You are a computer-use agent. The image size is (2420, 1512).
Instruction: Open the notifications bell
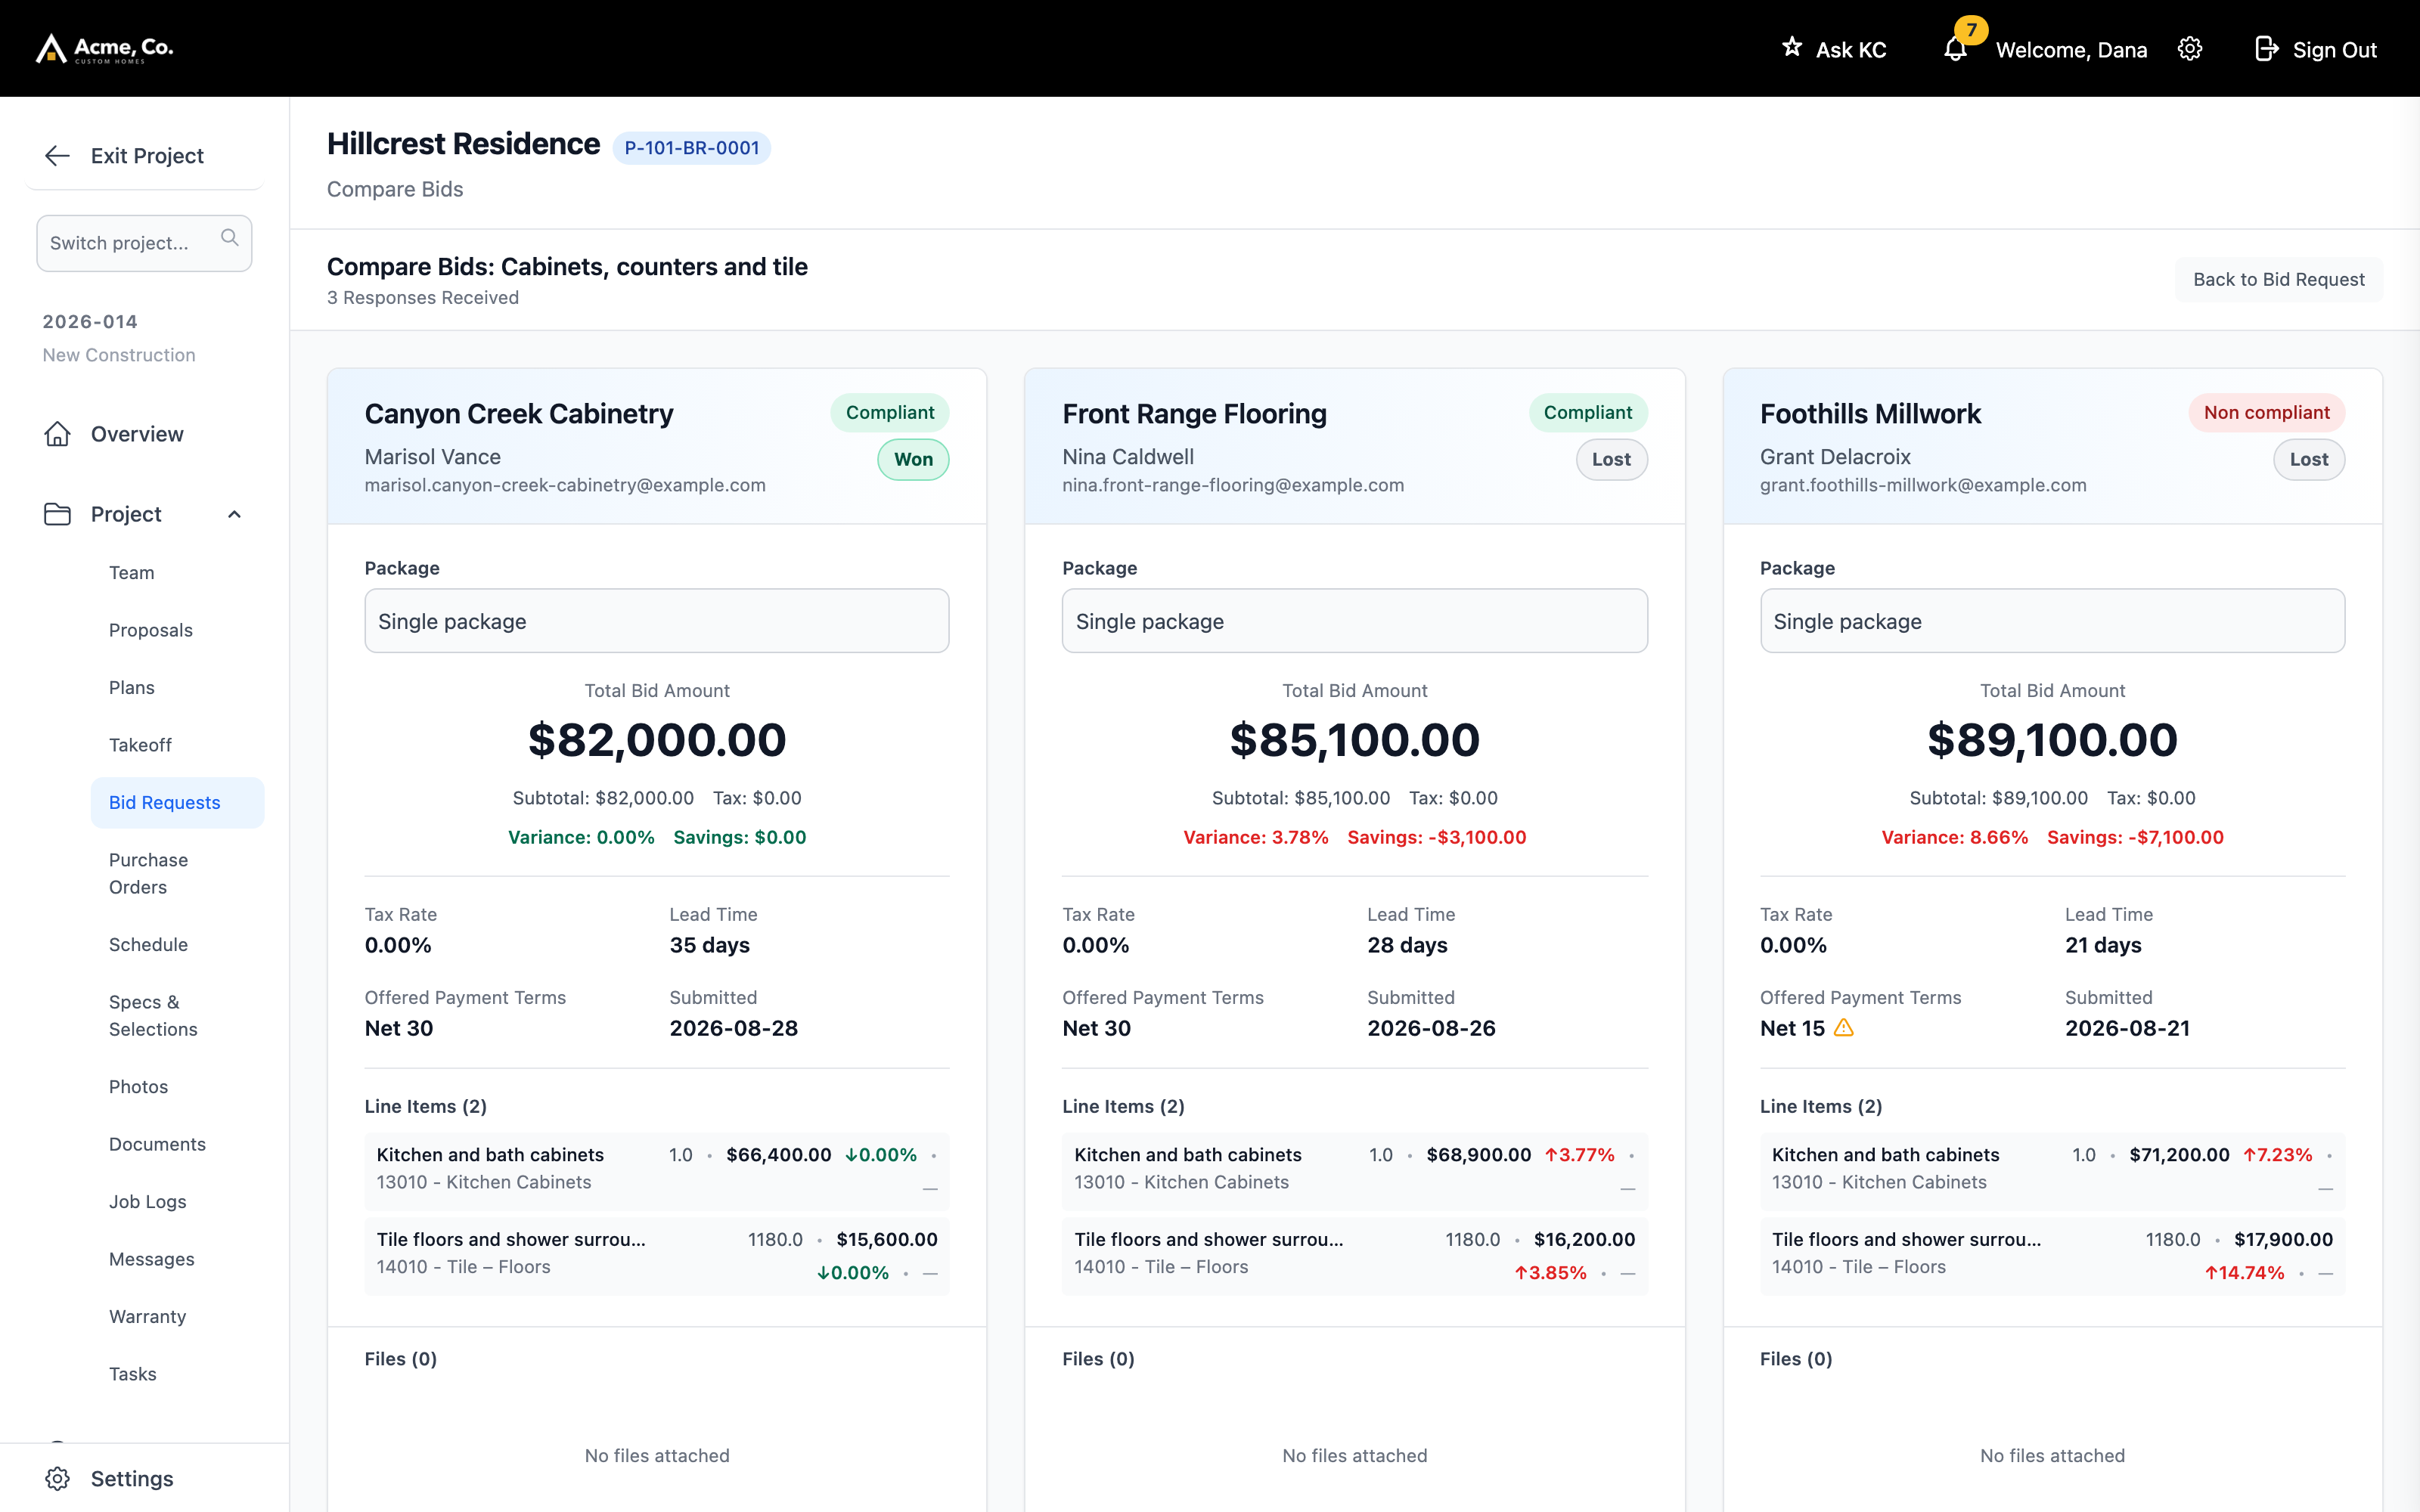coord(1955,49)
